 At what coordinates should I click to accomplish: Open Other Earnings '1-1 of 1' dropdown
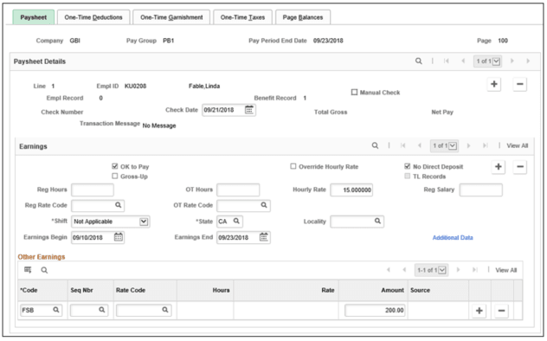[x=432, y=270]
